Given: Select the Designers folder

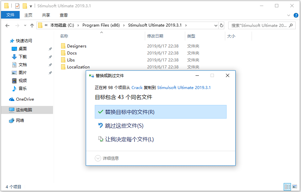Looking at the screenshot, I should (77, 46).
